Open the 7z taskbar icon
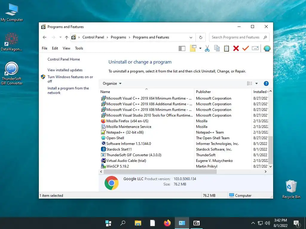 (197, 223)
